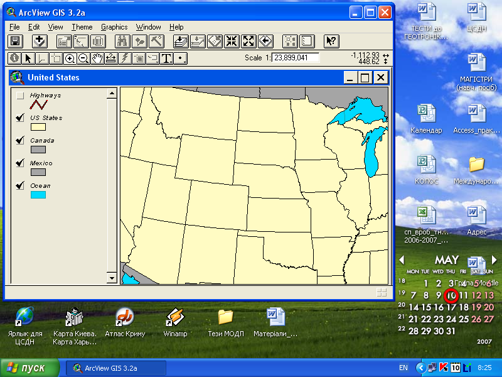Viewport: 502px width, 377px height.
Task: Open the theme table icon
Action: coord(98,41)
